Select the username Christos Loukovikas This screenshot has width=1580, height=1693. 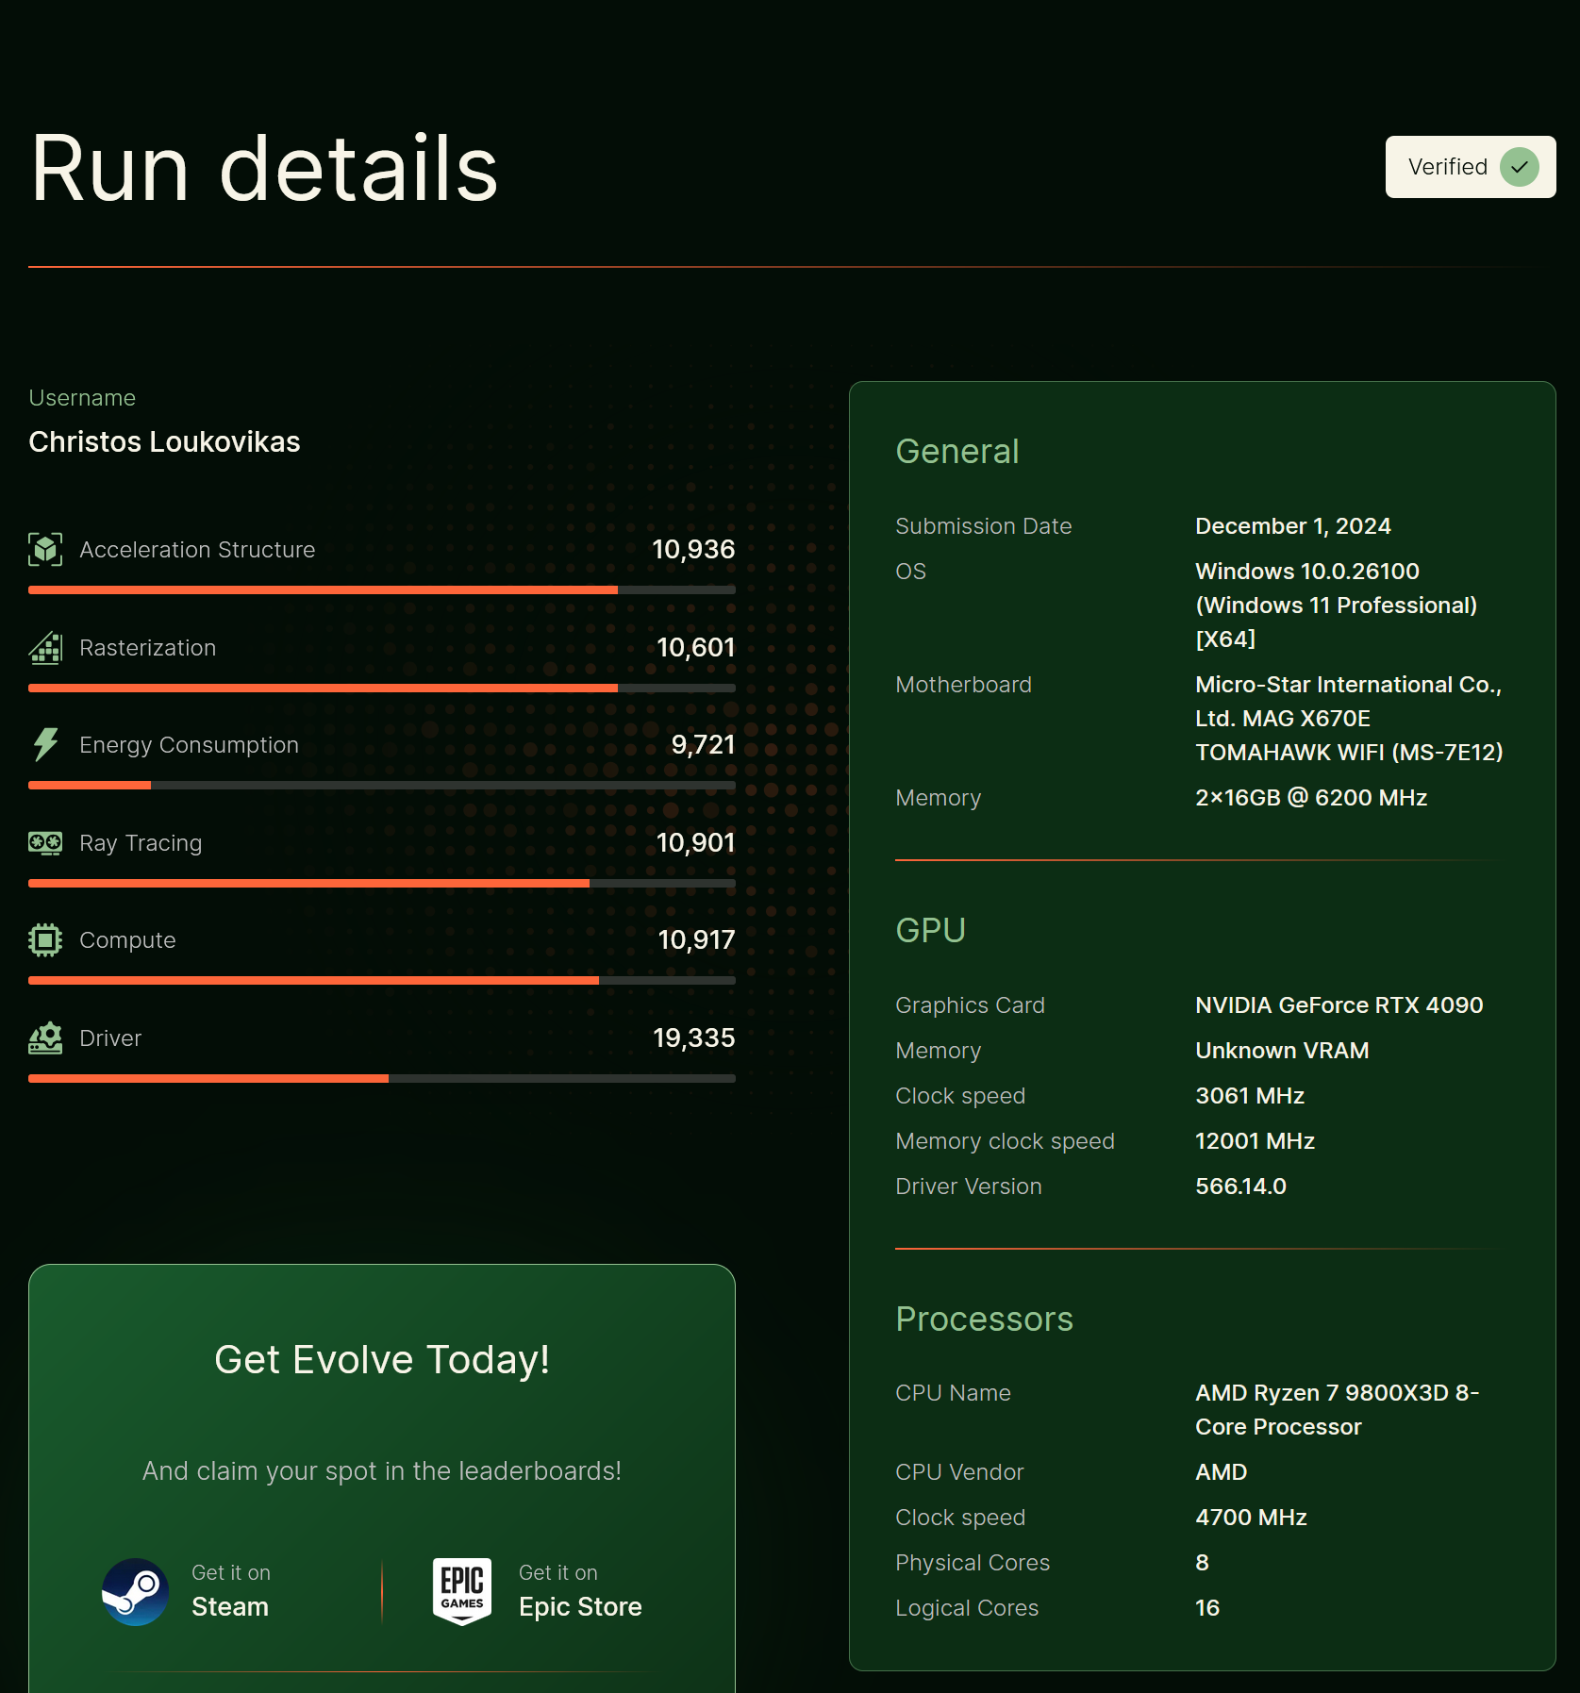164,441
